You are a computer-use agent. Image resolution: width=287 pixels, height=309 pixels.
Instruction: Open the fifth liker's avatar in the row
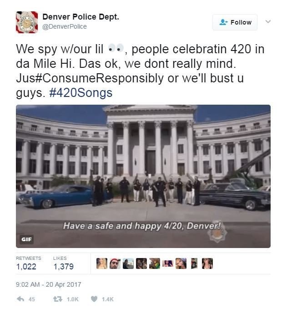(x=155, y=263)
